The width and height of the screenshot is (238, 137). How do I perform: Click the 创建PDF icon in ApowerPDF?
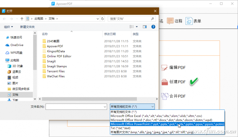point(165,82)
